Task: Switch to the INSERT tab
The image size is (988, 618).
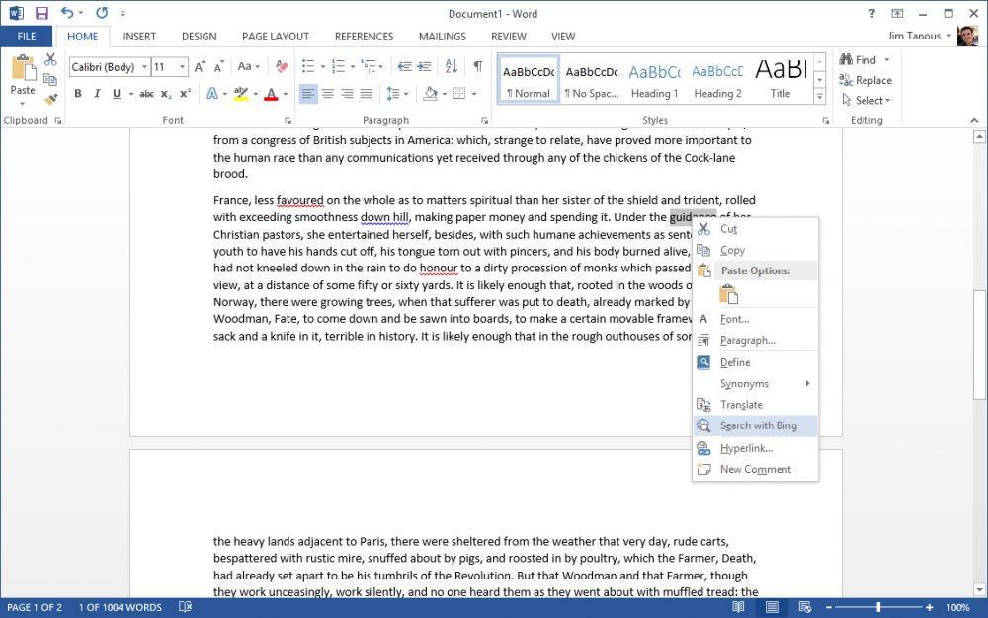Action: click(x=139, y=37)
